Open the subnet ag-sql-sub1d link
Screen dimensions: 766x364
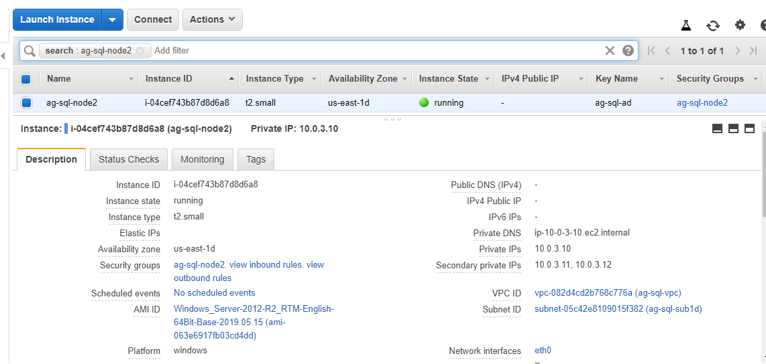(618, 309)
